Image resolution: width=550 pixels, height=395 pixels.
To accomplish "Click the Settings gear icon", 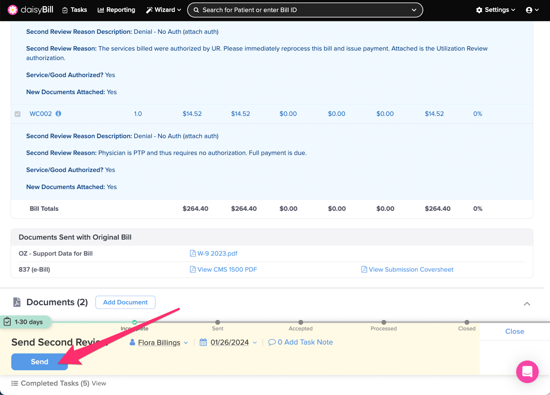I will pyautogui.click(x=479, y=10).
